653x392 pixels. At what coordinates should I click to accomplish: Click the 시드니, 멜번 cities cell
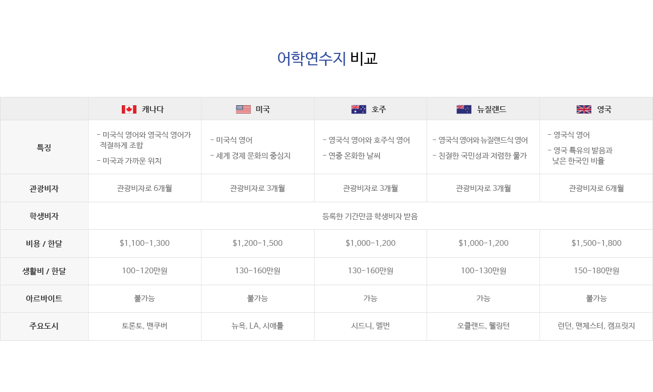coord(371,326)
